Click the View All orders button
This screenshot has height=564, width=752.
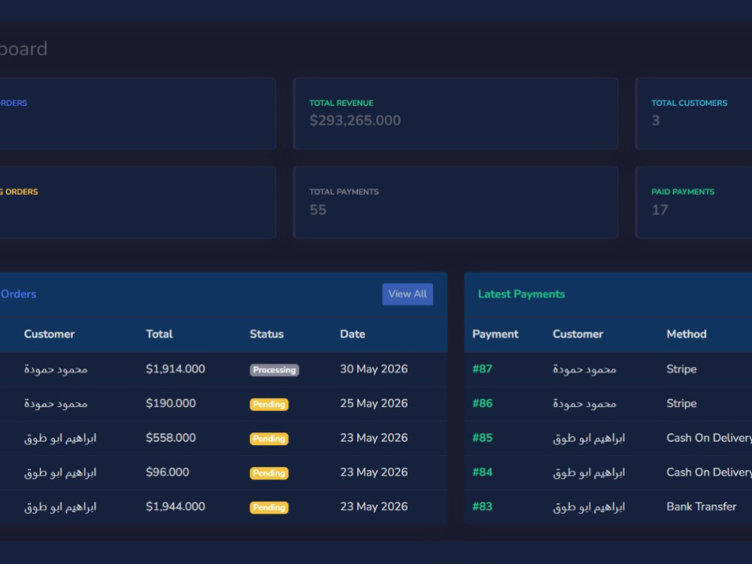click(x=407, y=294)
